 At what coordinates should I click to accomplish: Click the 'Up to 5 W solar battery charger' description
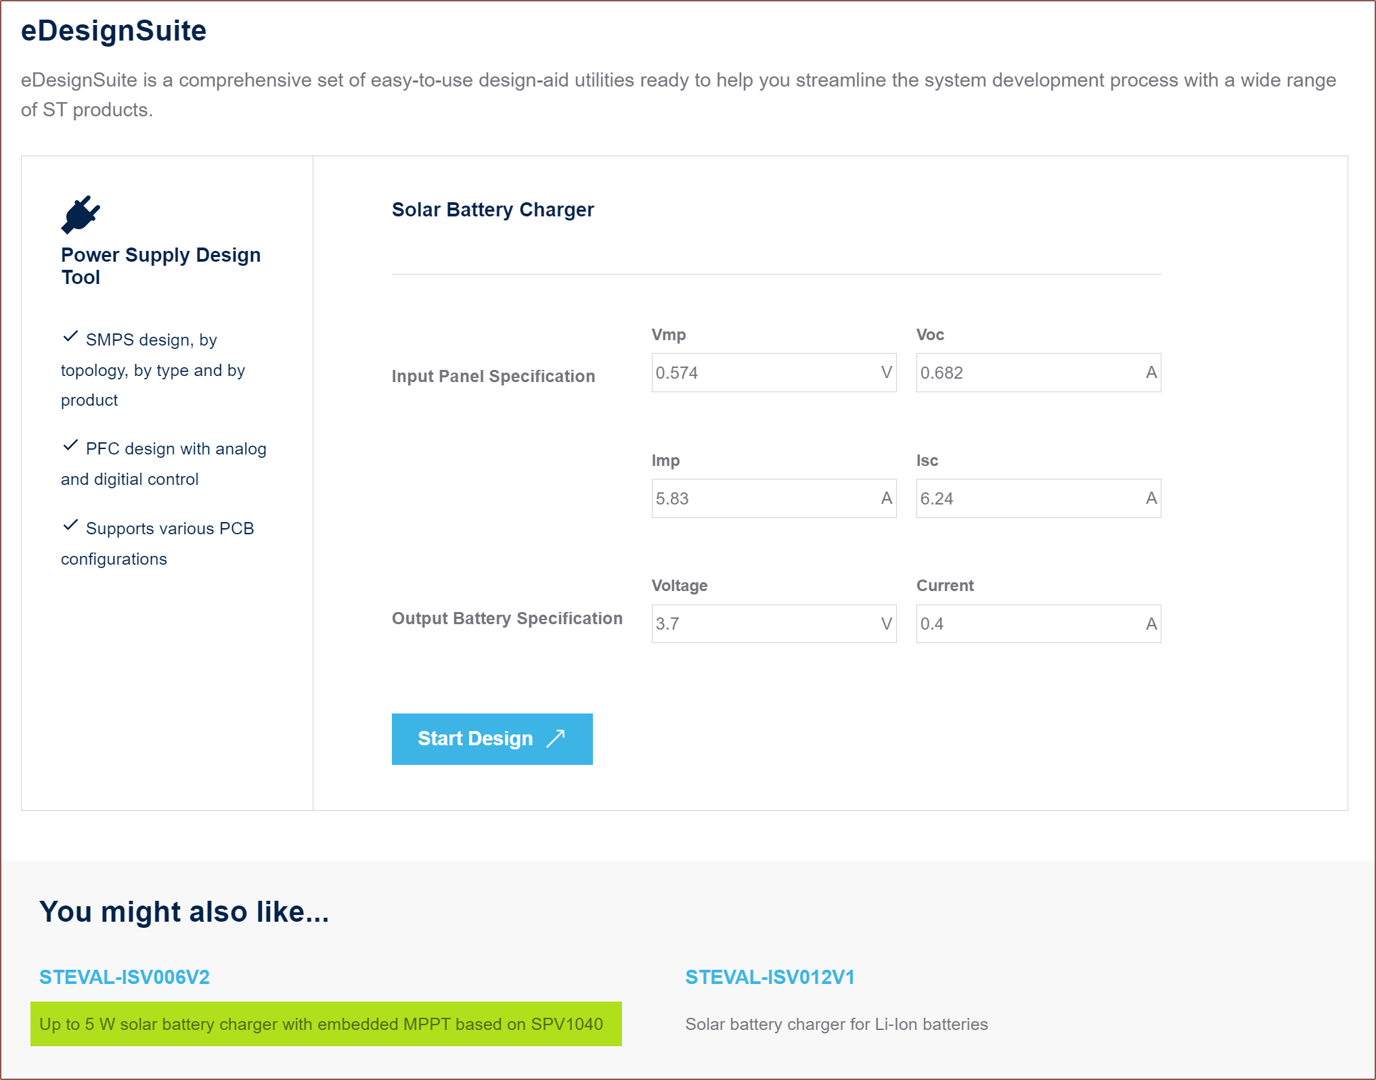(x=321, y=1024)
